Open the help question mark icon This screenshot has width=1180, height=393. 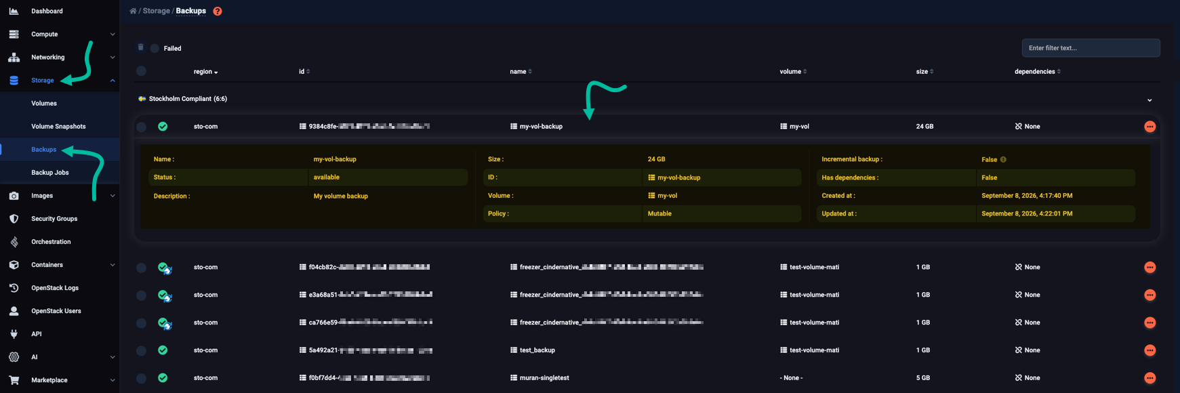[x=218, y=11]
